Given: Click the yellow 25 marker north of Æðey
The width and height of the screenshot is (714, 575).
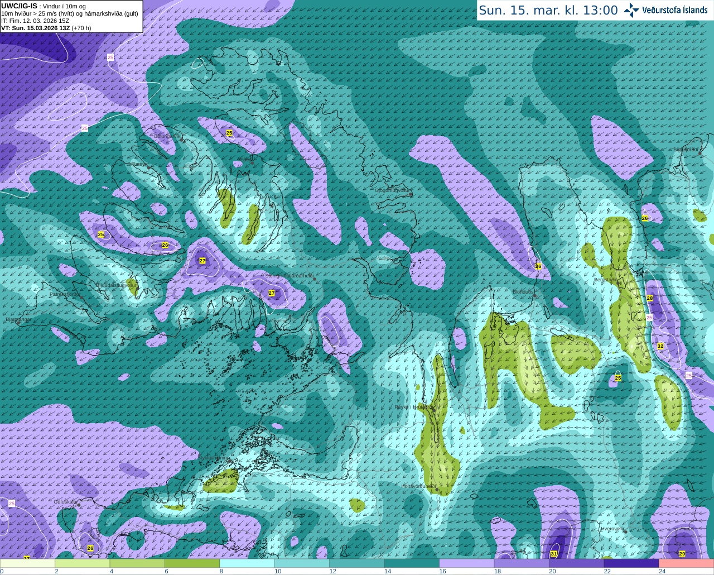Looking at the screenshot, I should pos(229,133).
